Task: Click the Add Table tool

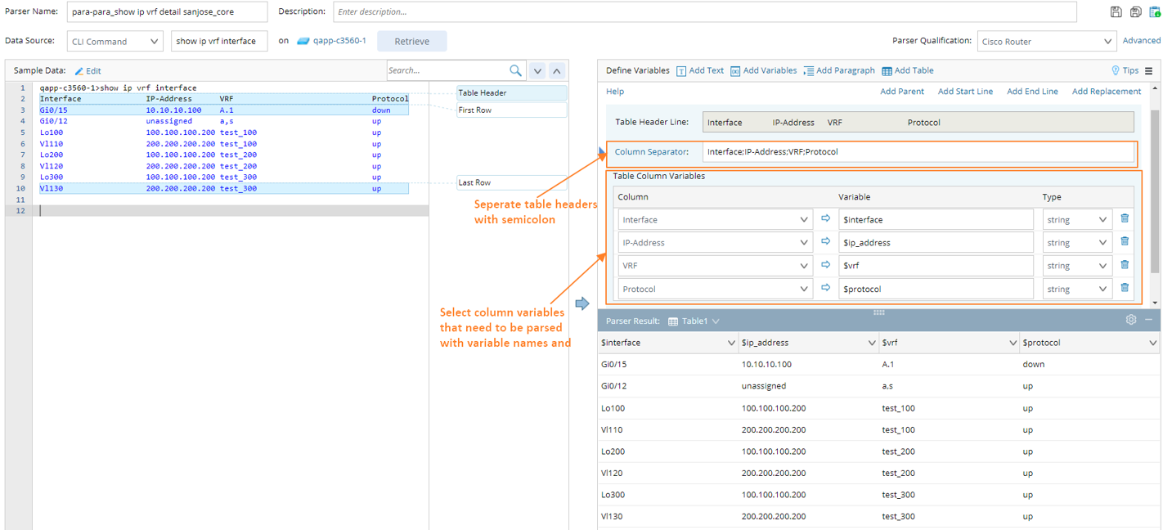Action: pos(907,71)
